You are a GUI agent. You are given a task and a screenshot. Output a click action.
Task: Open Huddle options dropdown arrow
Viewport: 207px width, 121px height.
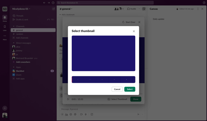point(139,9)
